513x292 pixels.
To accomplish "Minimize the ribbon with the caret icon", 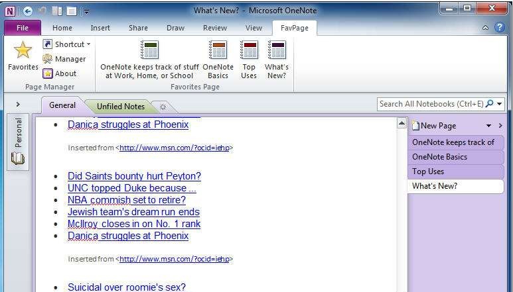I will coord(486,28).
